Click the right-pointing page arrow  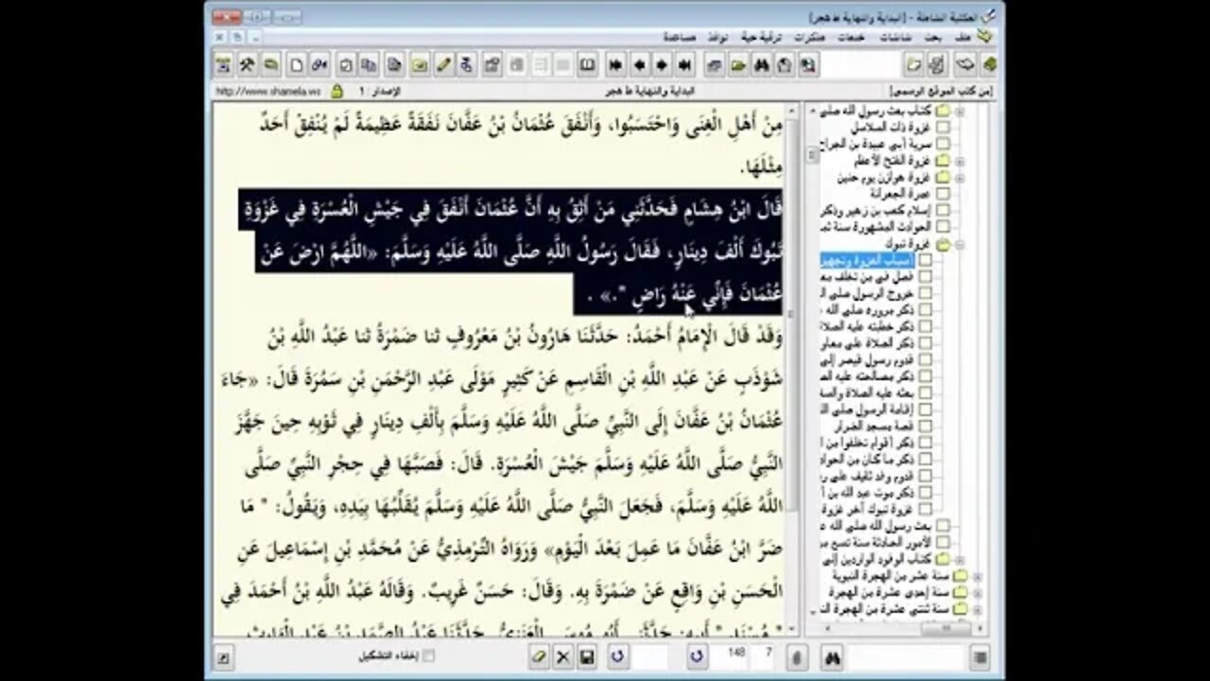[663, 64]
